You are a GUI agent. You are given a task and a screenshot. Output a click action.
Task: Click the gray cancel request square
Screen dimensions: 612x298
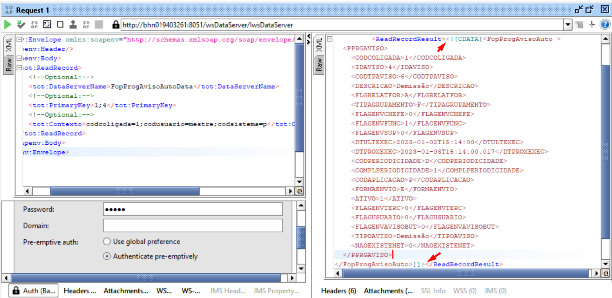click(99, 25)
